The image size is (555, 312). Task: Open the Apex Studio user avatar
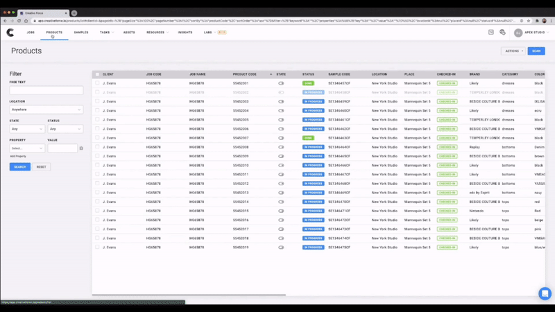[x=518, y=33]
